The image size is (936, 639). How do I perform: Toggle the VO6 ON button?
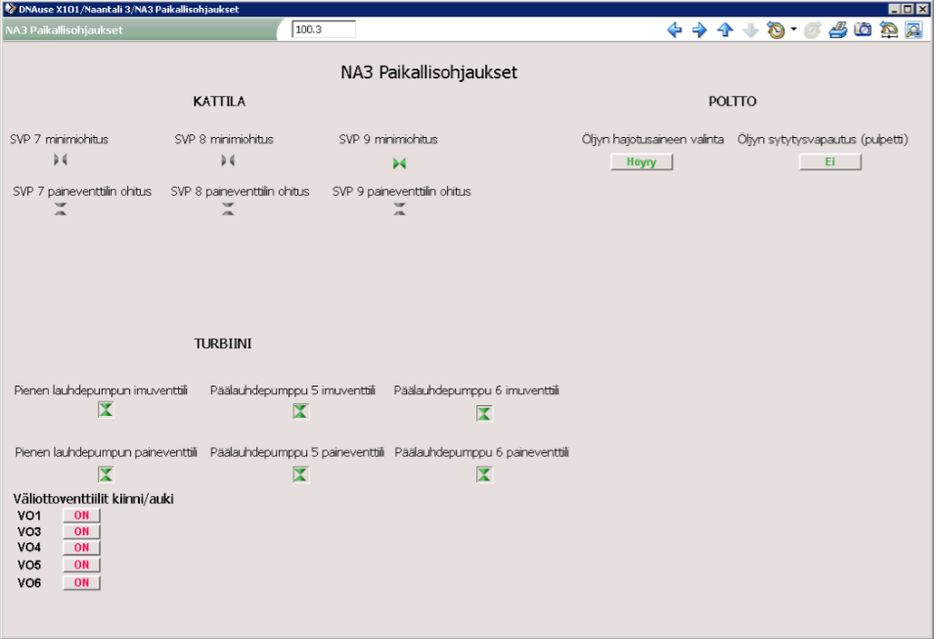click(82, 583)
